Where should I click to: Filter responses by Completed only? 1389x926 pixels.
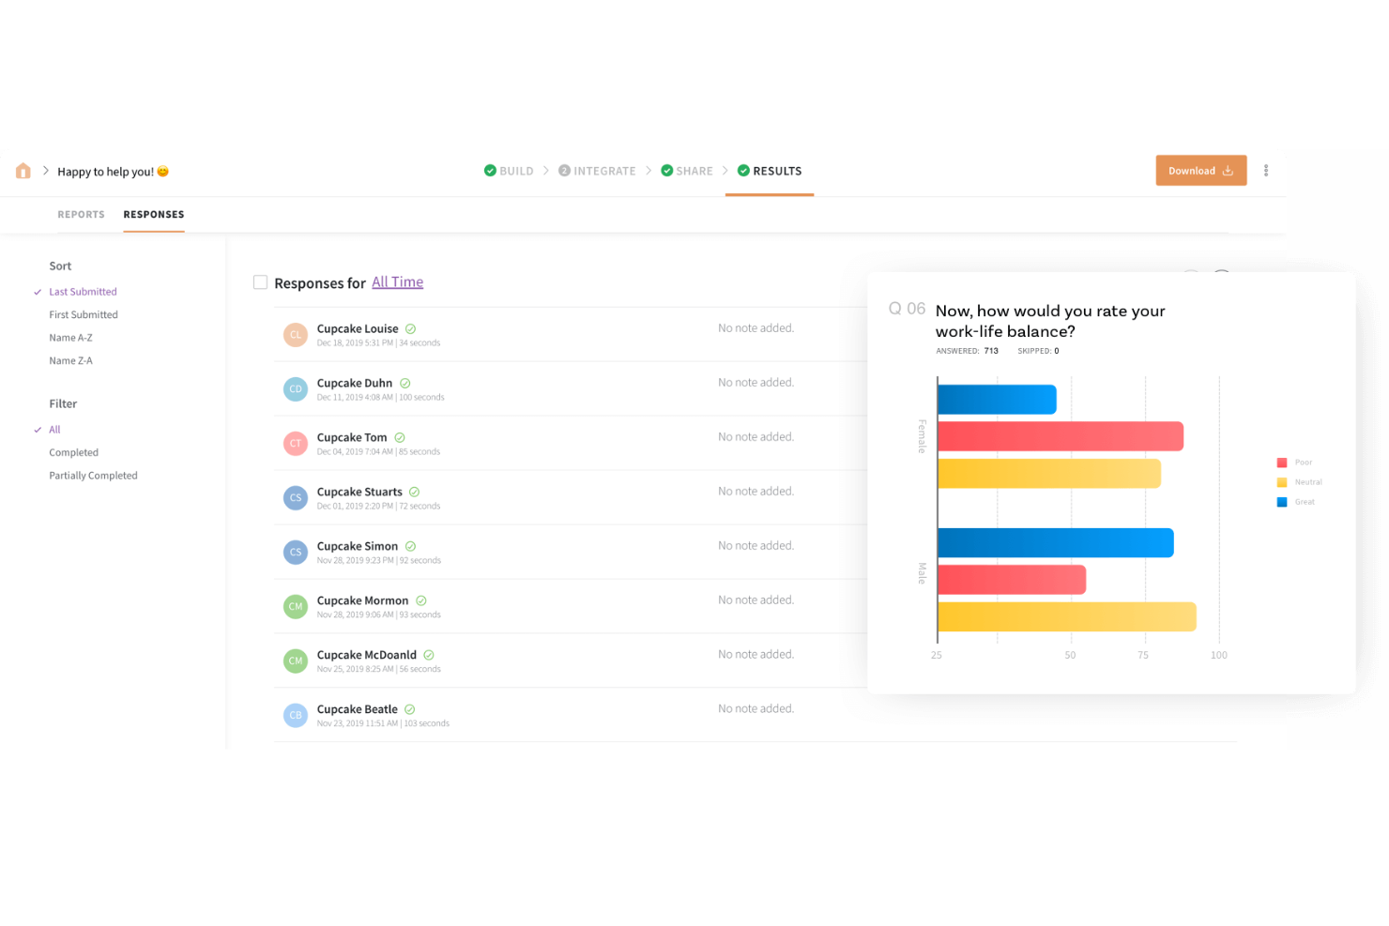coord(73,451)
